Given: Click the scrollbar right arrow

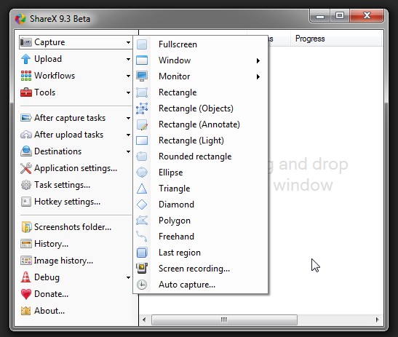Looking at the screenshot, I should (377, 320).
